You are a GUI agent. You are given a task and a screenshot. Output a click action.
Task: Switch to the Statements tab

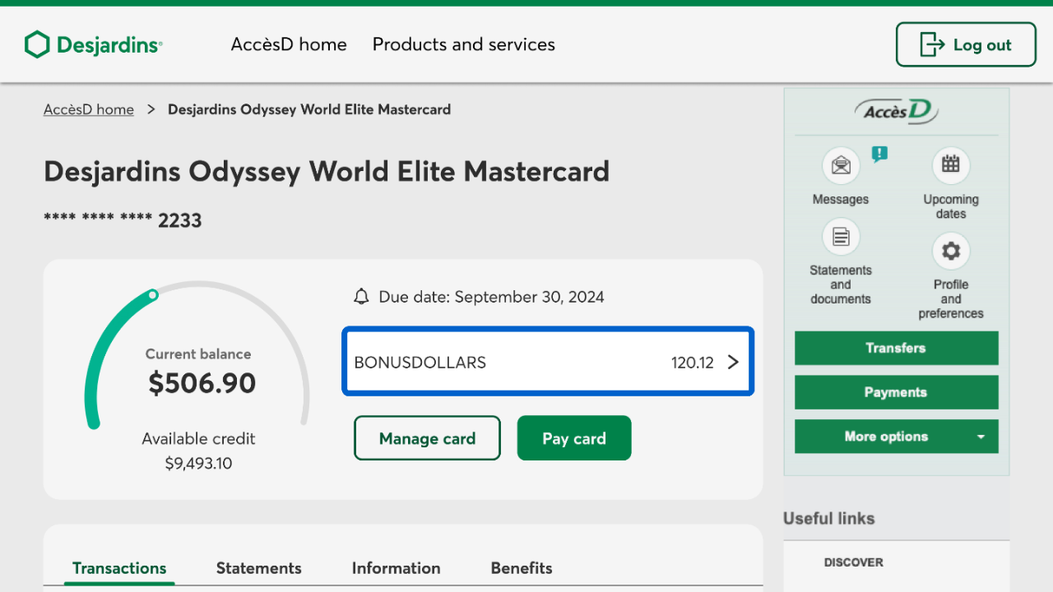coord(259,568)
